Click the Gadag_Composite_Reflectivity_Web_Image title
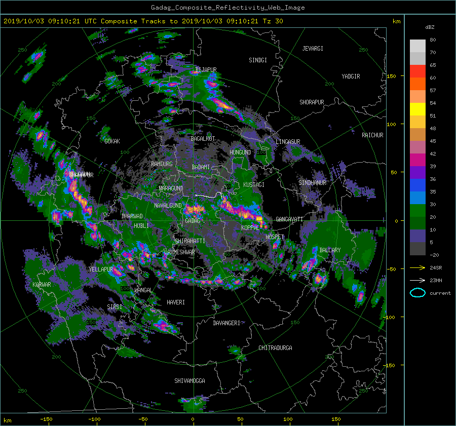This screenshot has width=456, height=426. [227, 8]
